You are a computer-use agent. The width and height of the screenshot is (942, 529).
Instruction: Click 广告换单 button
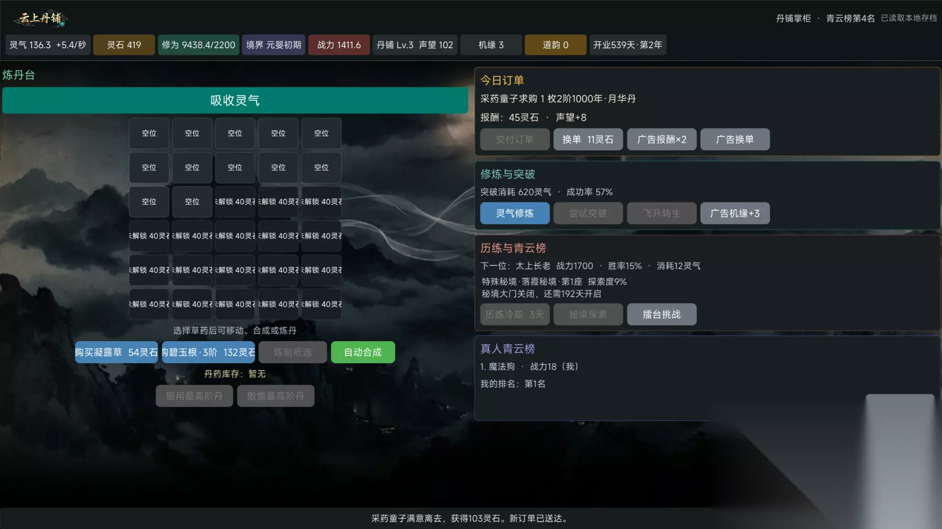(x=735, y=139)
